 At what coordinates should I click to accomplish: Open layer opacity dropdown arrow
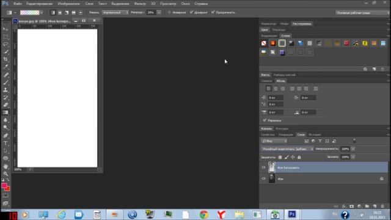[353, 149]
